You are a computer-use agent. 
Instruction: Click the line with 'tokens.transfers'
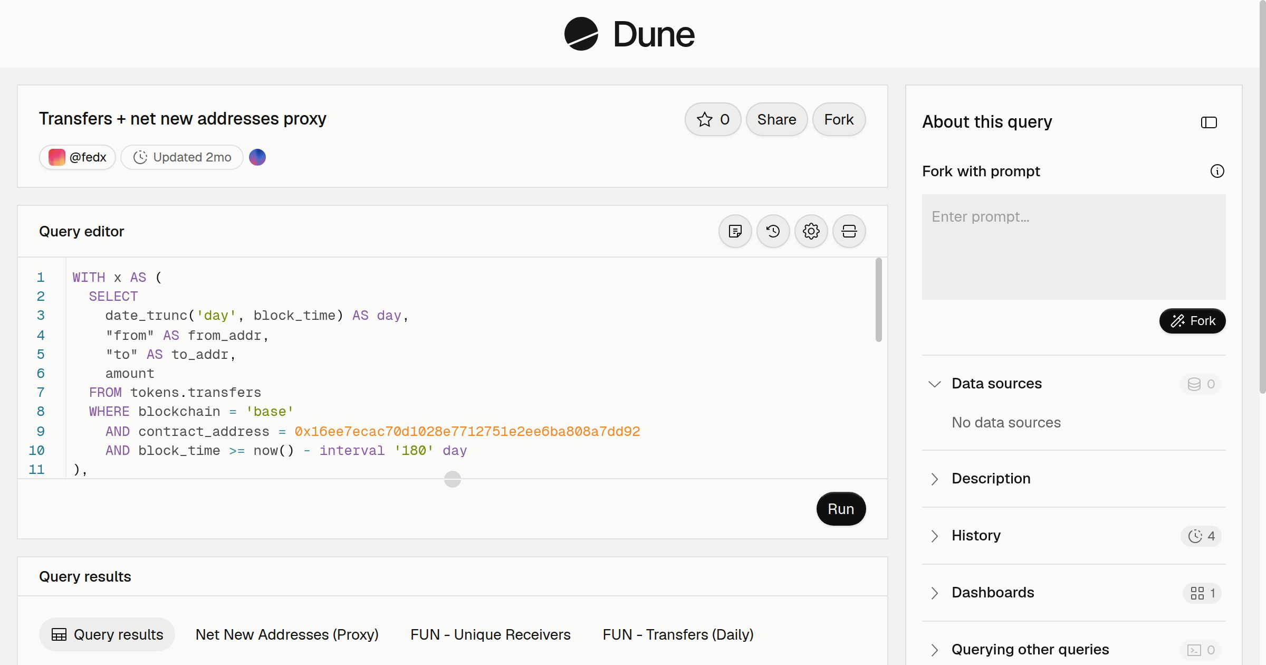pyautogui.click(x=175, y=393)
